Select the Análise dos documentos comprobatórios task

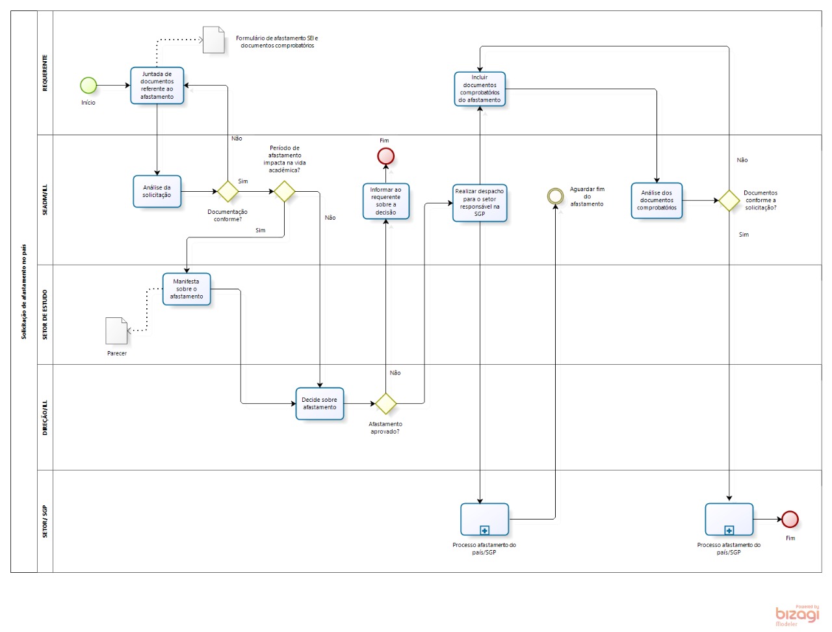click(656, 200)
